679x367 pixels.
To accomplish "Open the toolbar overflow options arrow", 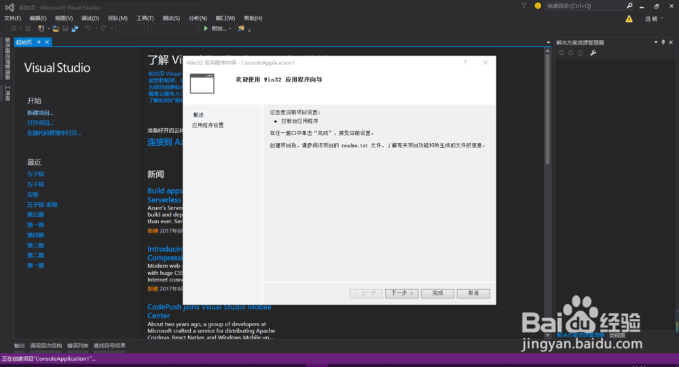I will point(249,30).
